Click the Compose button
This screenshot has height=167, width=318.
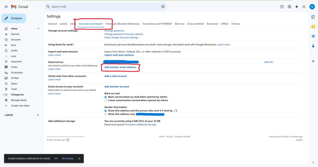click(x=14, y=18)
